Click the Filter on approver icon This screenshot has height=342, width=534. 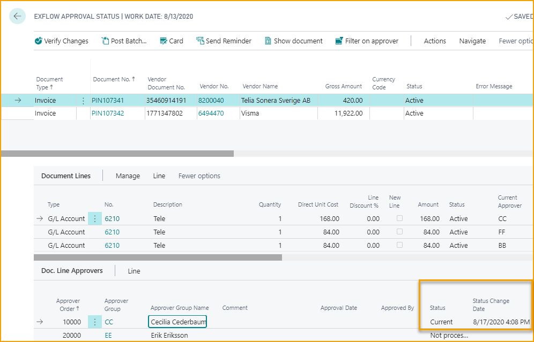point(339,41)
